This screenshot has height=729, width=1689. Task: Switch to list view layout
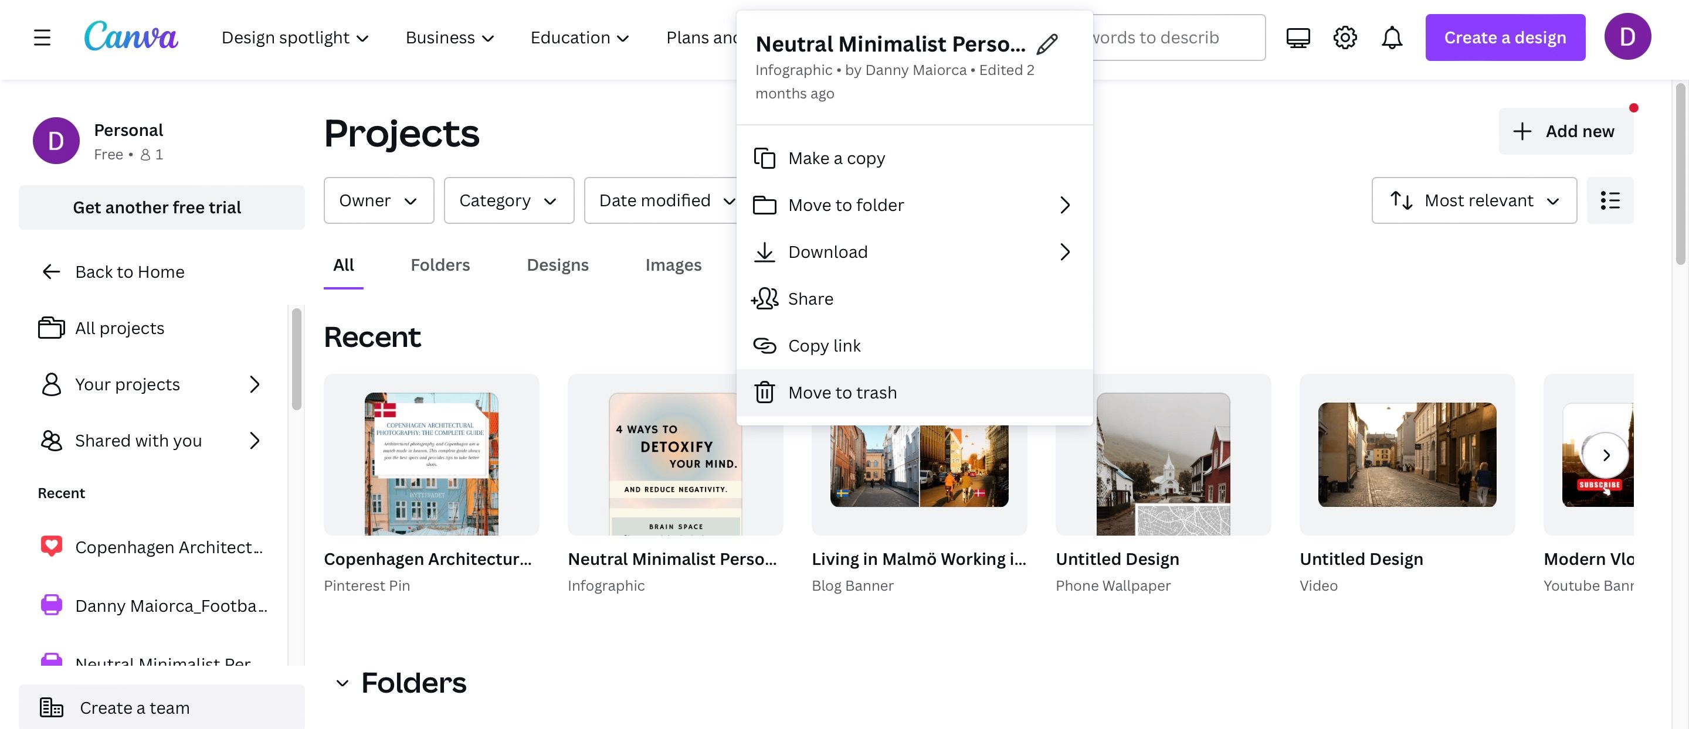tap(1610, 200)
